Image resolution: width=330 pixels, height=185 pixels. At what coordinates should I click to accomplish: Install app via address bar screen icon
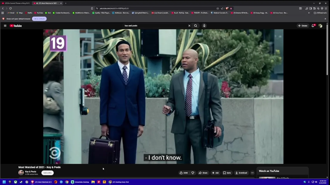click(218, 8)
